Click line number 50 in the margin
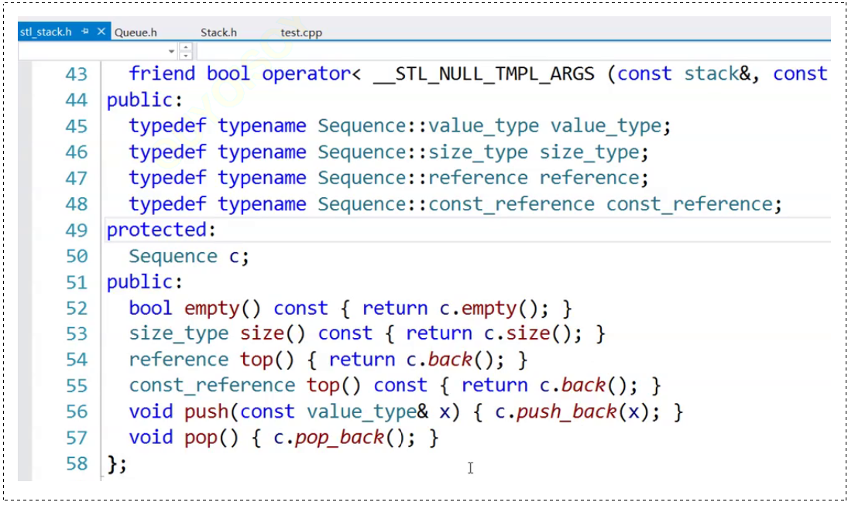Image resolution: width=848 pixels, height=509 pixels. (76, 255)
